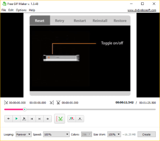Open the File menu
This screenshot has height=141, width=160.
[4, 10]
